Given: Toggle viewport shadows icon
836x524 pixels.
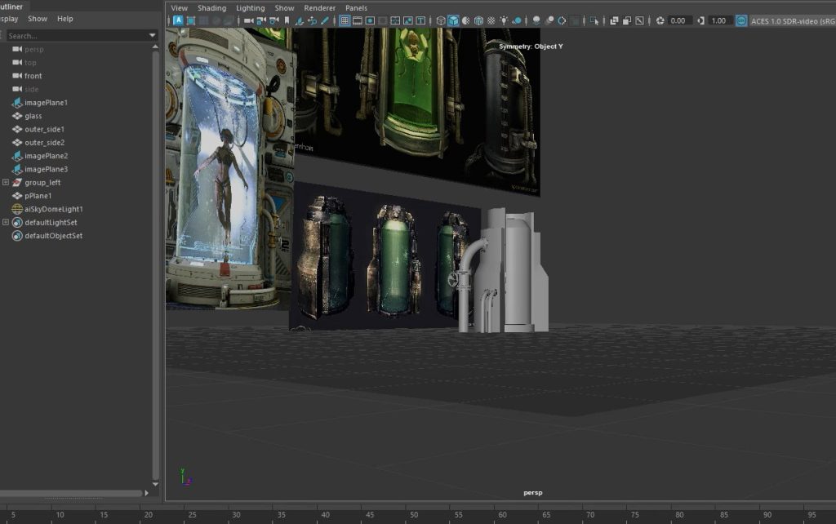Looking at the screenshot, I should pos(517,20).
